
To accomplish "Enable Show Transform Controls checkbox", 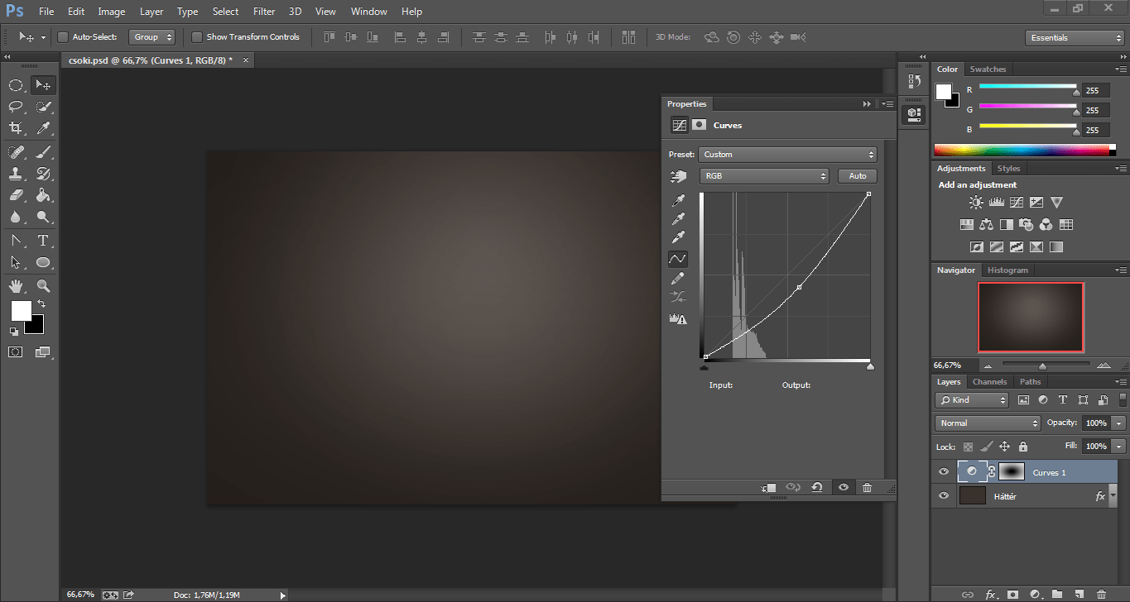I will pyautogui.click(x=197, y=37).
